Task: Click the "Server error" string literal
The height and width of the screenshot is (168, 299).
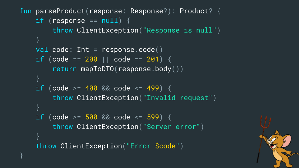Action: pos(171,127)
